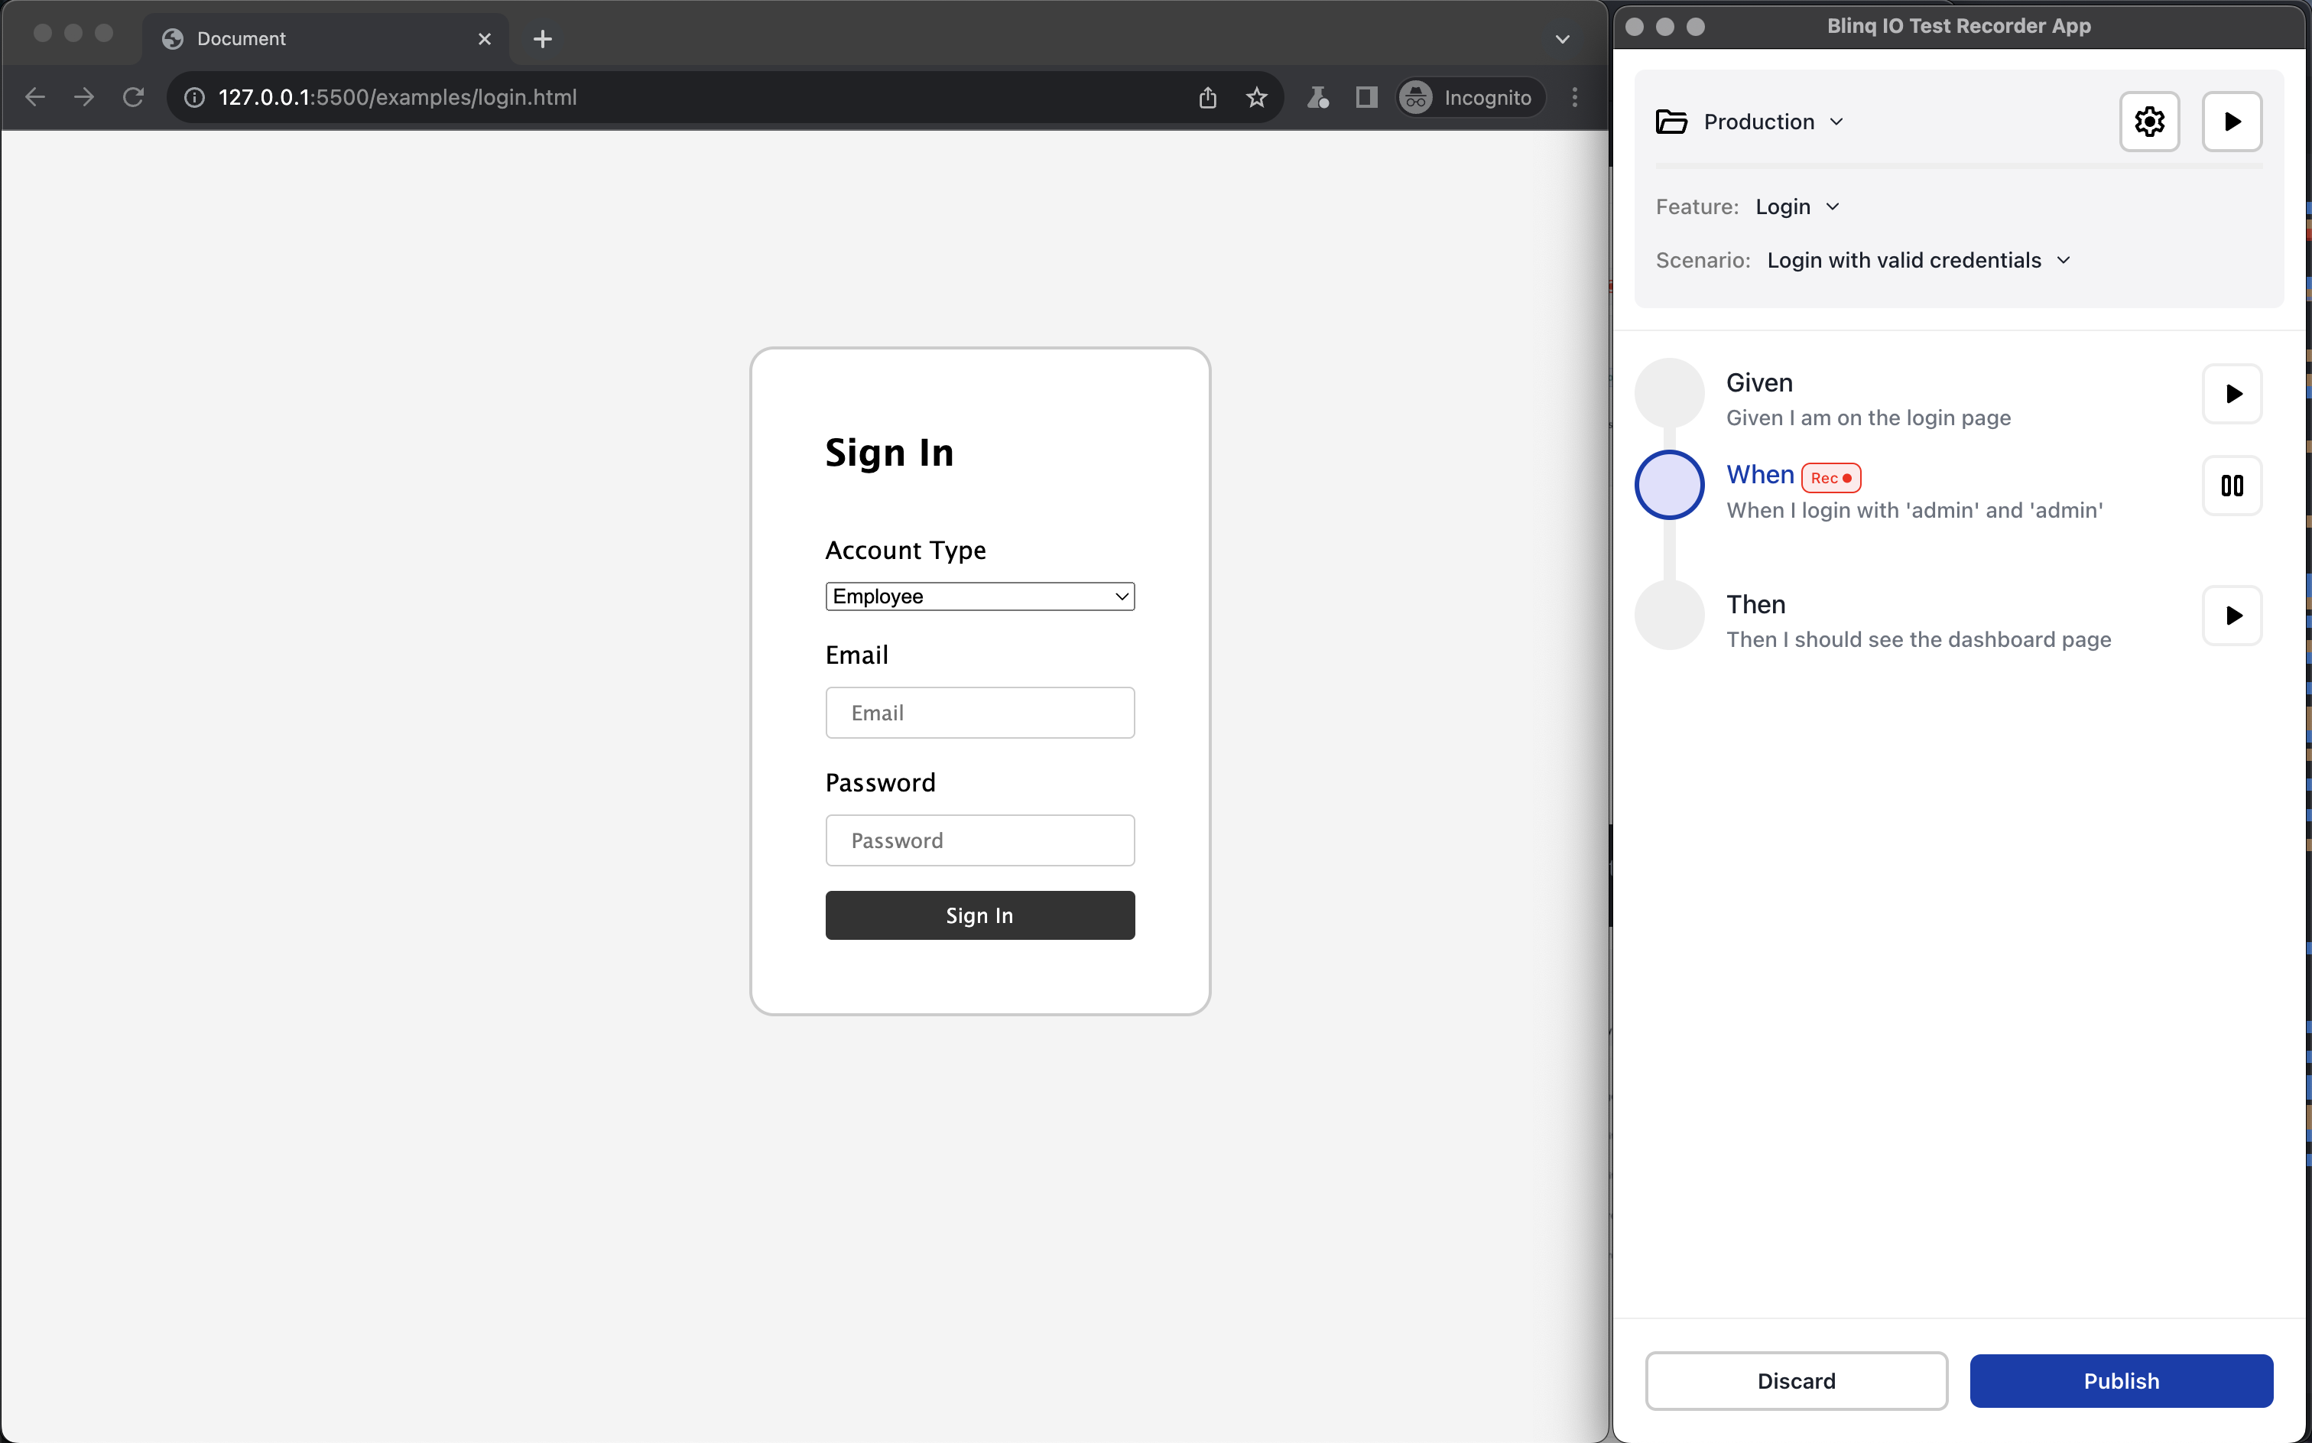Discard the recorded test
The image size is (2312, 1443).
pos(1796,1381)
